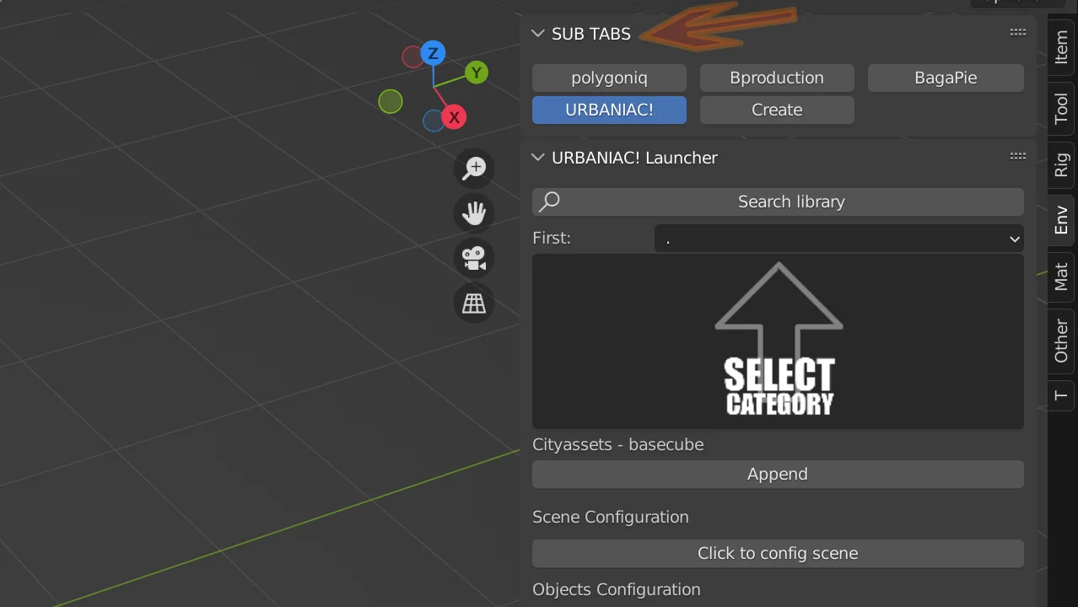This screenshot has height=607, width=1078.
Task: Switch to the polygoniq sub tab
Action: pyautogui.click(x=609, y=78)
